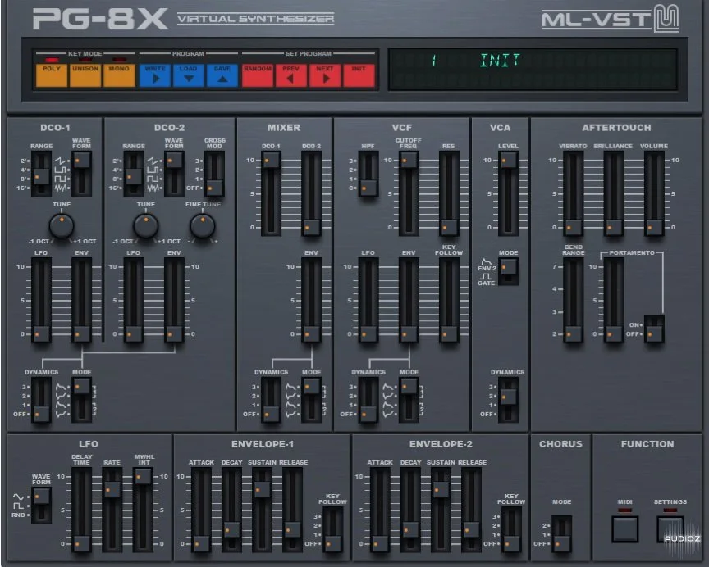Select POLY key mode button
Image resolution: width=709 pixels, height=567 pixels.
click(x=52, y=75)
